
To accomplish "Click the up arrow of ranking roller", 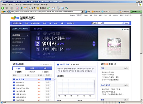I will tap(94, 42).
